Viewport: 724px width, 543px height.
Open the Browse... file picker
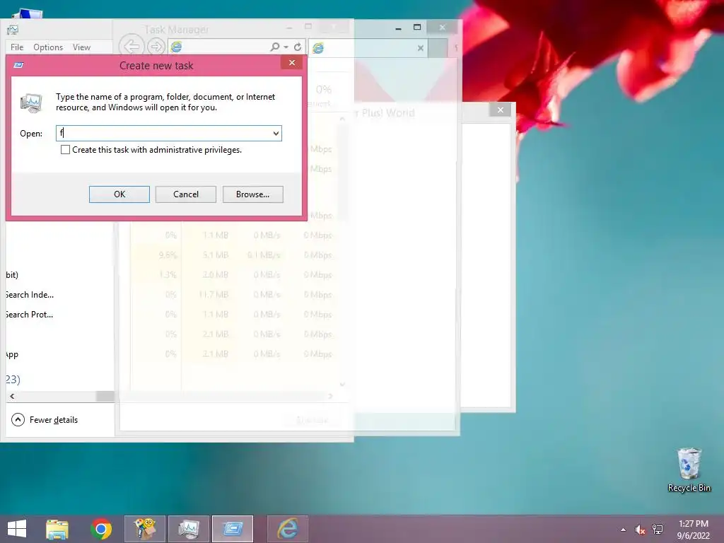[252, 194]
